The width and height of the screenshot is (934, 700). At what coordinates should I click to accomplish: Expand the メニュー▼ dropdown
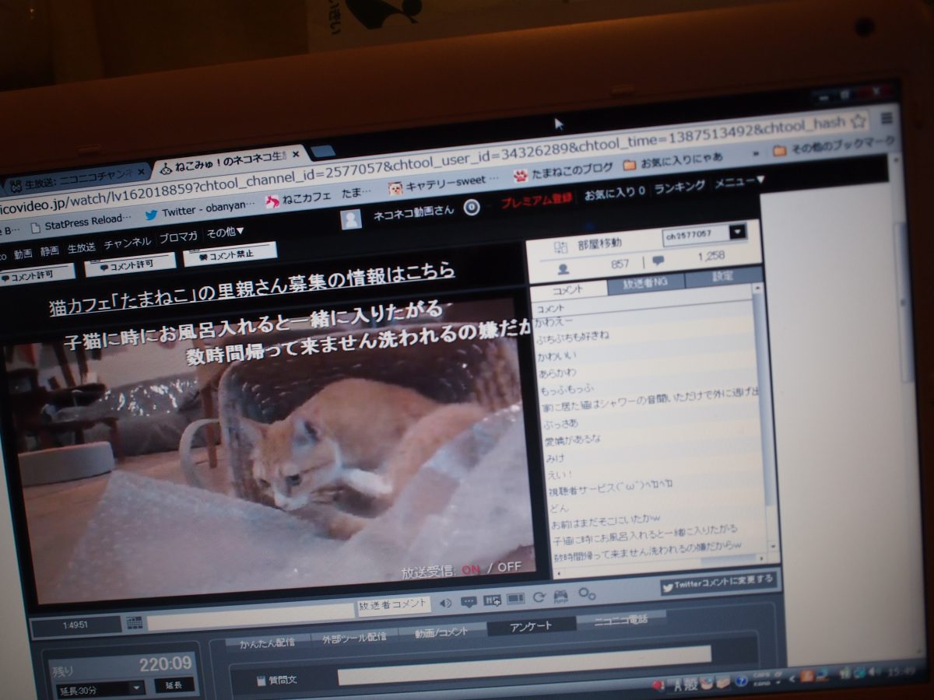tap(739, 181)
